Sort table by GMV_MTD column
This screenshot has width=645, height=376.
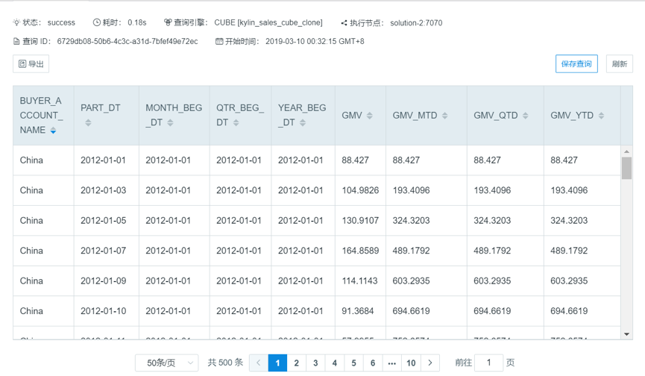point(445,116)
